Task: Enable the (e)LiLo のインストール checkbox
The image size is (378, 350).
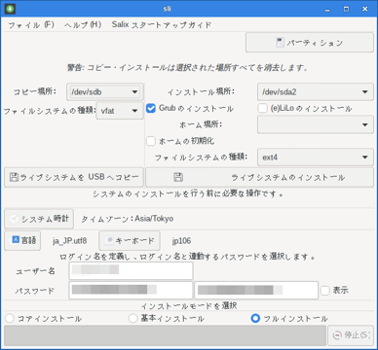Action: pyautogui.click(x=262, y=108)
